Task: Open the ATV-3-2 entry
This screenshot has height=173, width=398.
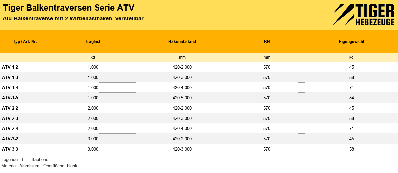Action: (x=10, y=139)
